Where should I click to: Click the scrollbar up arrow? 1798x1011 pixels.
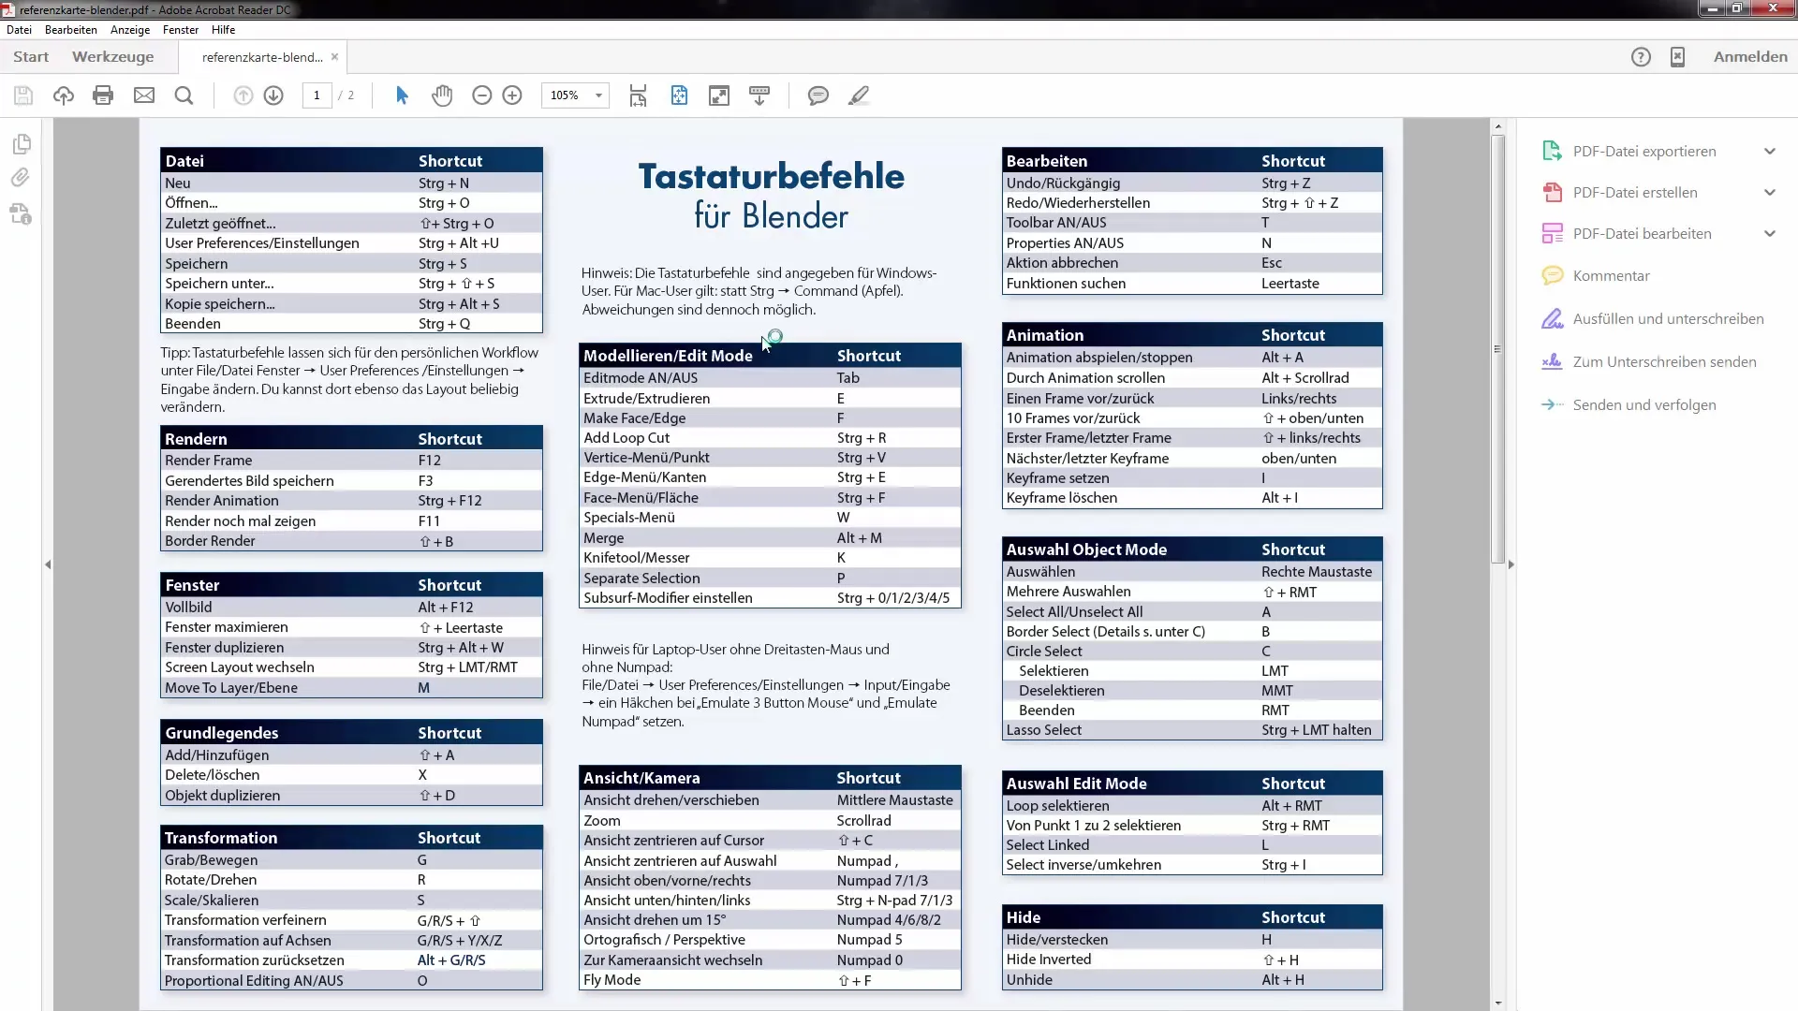pyautogui.click(x=1498, y=126)
